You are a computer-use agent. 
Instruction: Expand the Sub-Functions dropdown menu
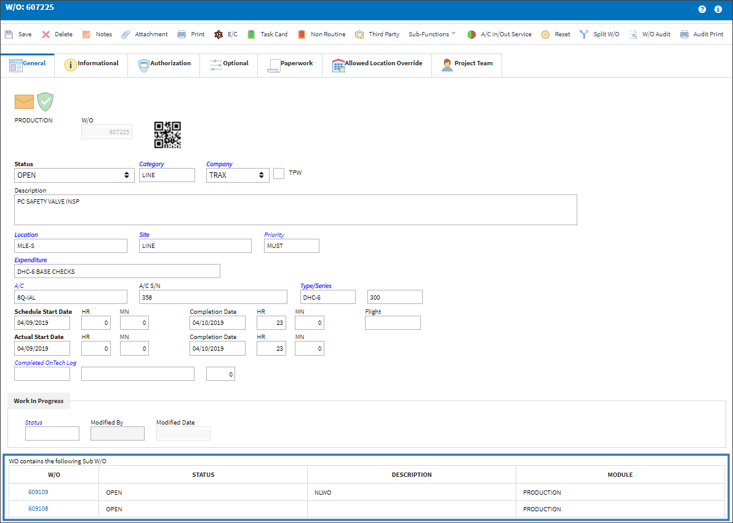pyautogui.click(x=432, y=34)
